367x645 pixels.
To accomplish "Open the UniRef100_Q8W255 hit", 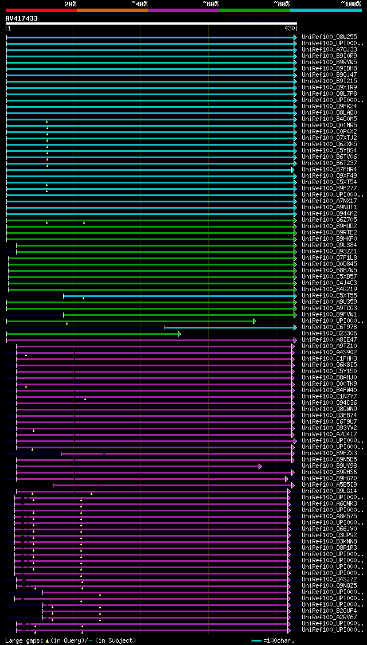I will [329, 37].
